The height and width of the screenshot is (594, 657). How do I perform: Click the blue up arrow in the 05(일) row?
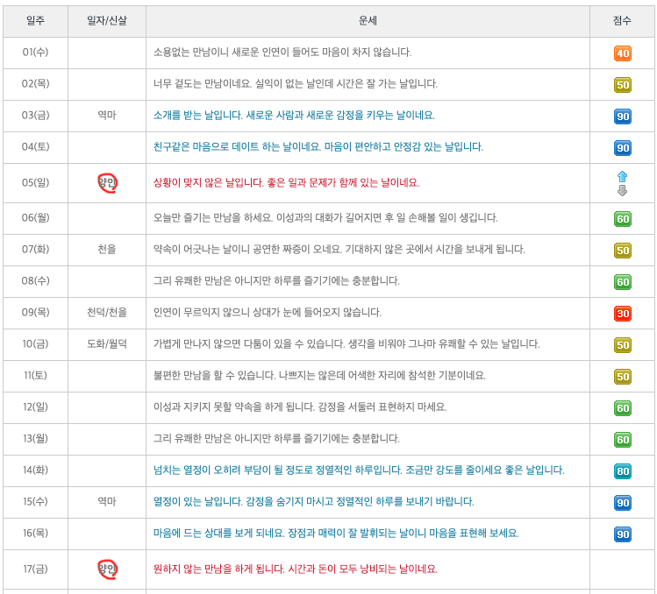622,176
